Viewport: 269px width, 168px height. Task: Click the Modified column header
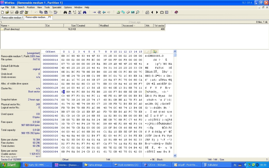point(111,25)
